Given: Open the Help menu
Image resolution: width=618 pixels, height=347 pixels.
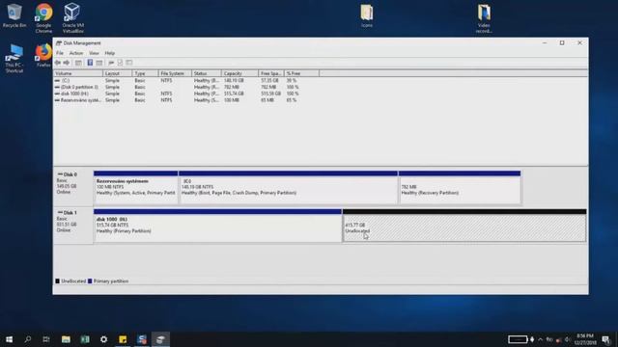Looking at the screenshot, I should click(x=109, y=53).
